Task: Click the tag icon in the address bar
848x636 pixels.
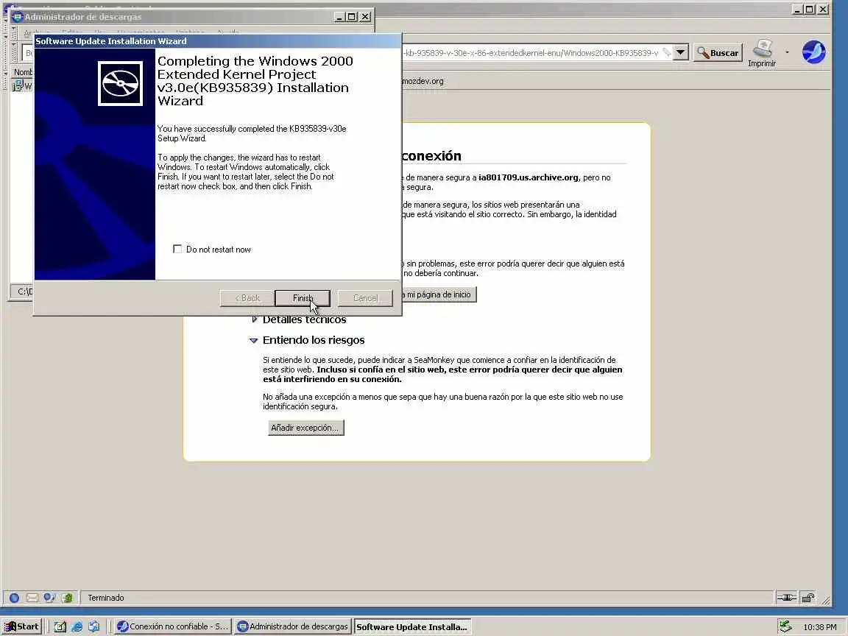Action: pos(667,53)
